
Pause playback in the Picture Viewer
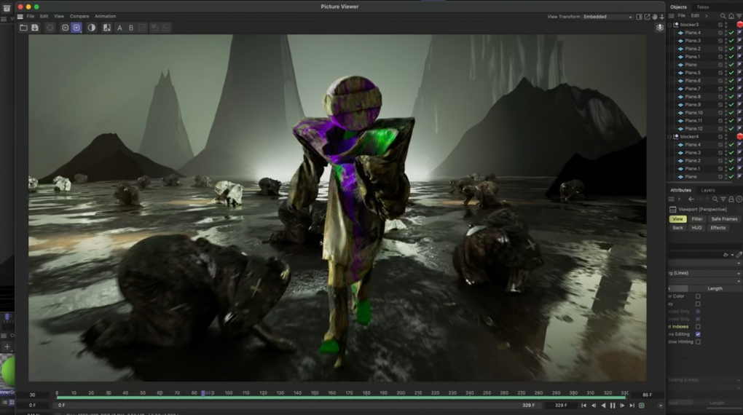tap(613, 406)
